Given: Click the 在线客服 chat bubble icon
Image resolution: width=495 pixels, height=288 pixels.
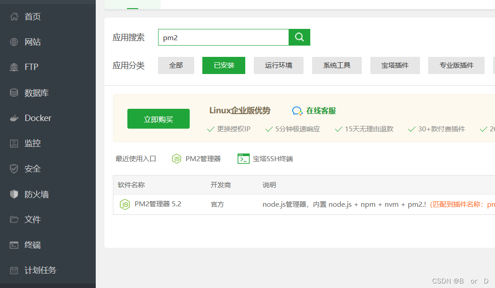Looking at the screenshot, I should click(297, 111).
